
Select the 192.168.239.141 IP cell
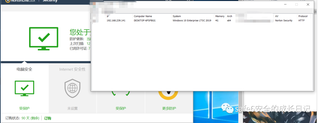coord(116,20)
